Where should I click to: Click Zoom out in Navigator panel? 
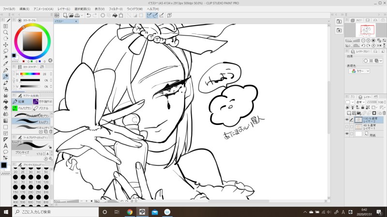363,41
